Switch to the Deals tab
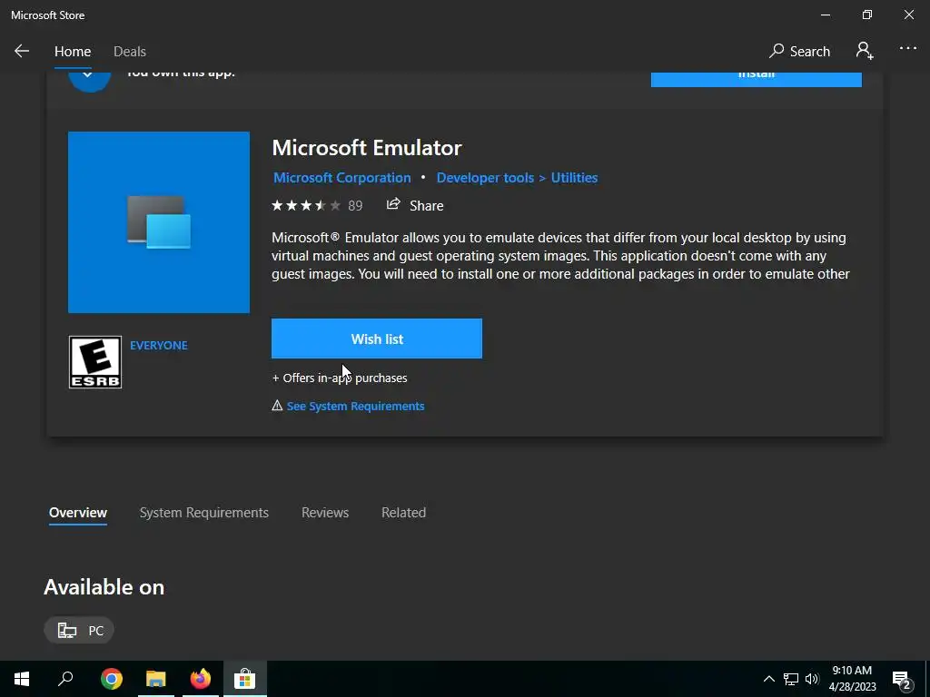This screenshot has height=697, width=930. point(130,52)
